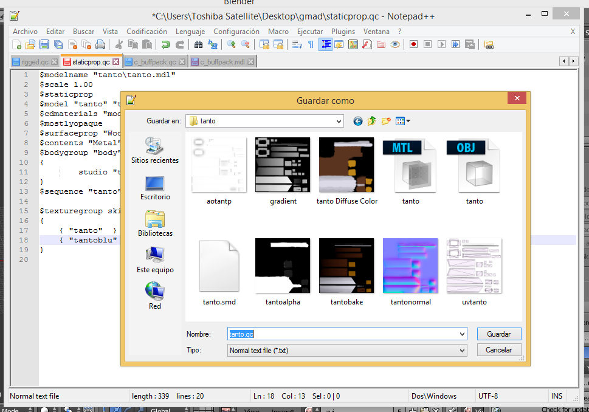Expand the 'Guardar en' folder dropdown
This screenshot has height=412, width=589.
(x=339, y=121)
